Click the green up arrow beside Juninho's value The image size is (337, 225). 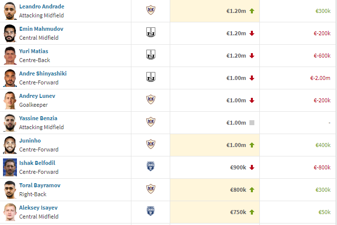pos(252,145)
